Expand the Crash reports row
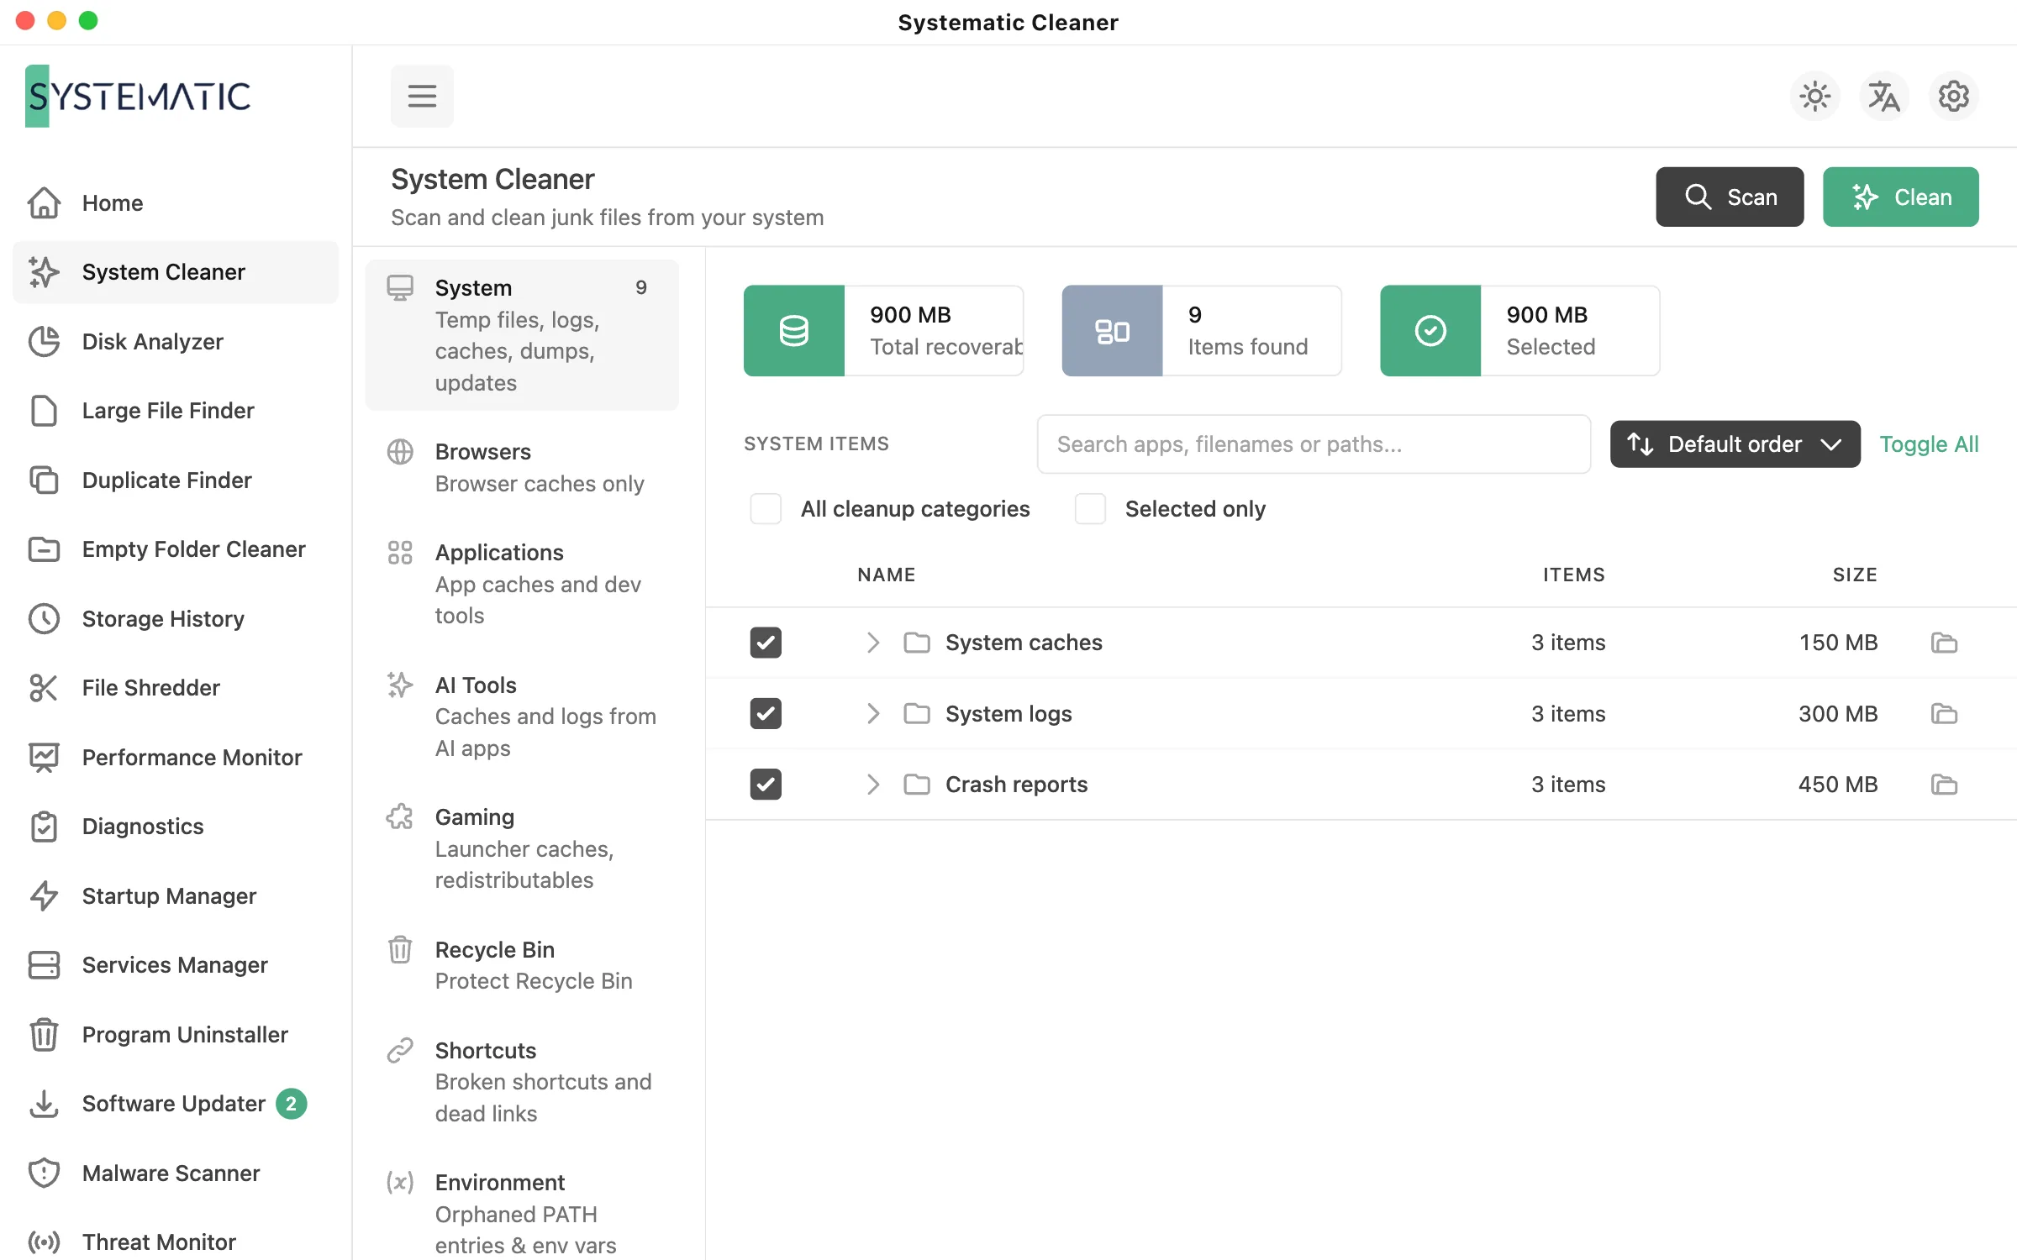Screen dimensions: 2017x1260 click(x=873, y=785)
